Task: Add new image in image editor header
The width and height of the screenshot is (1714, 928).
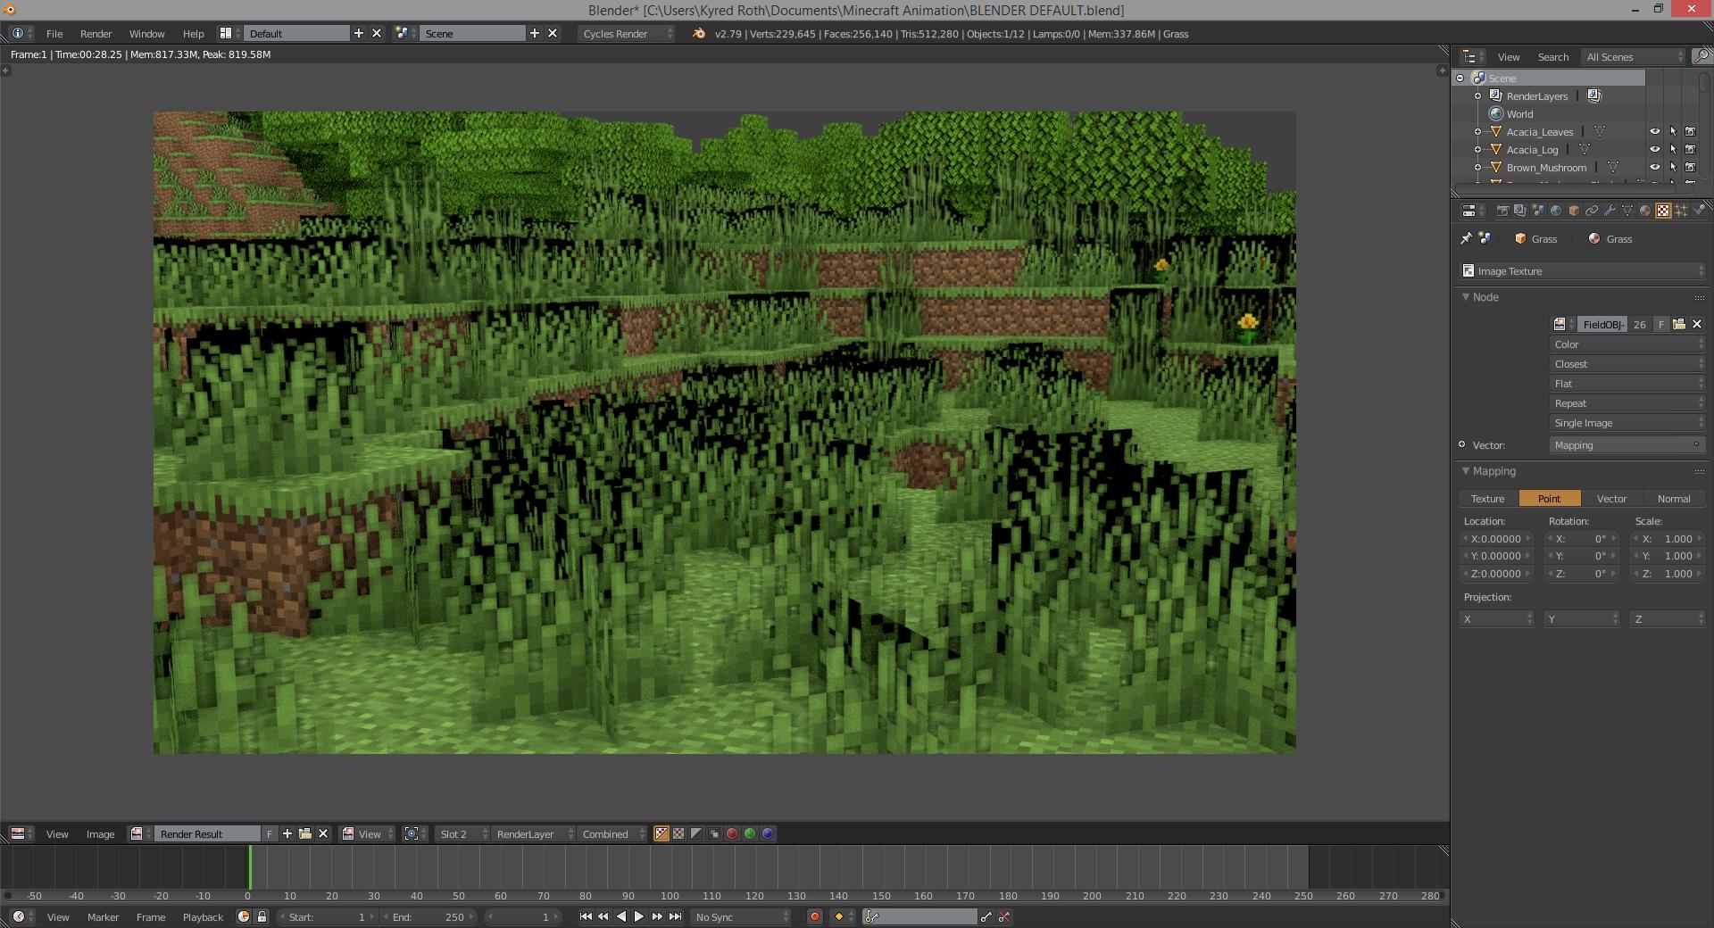Action: point(287,833)
